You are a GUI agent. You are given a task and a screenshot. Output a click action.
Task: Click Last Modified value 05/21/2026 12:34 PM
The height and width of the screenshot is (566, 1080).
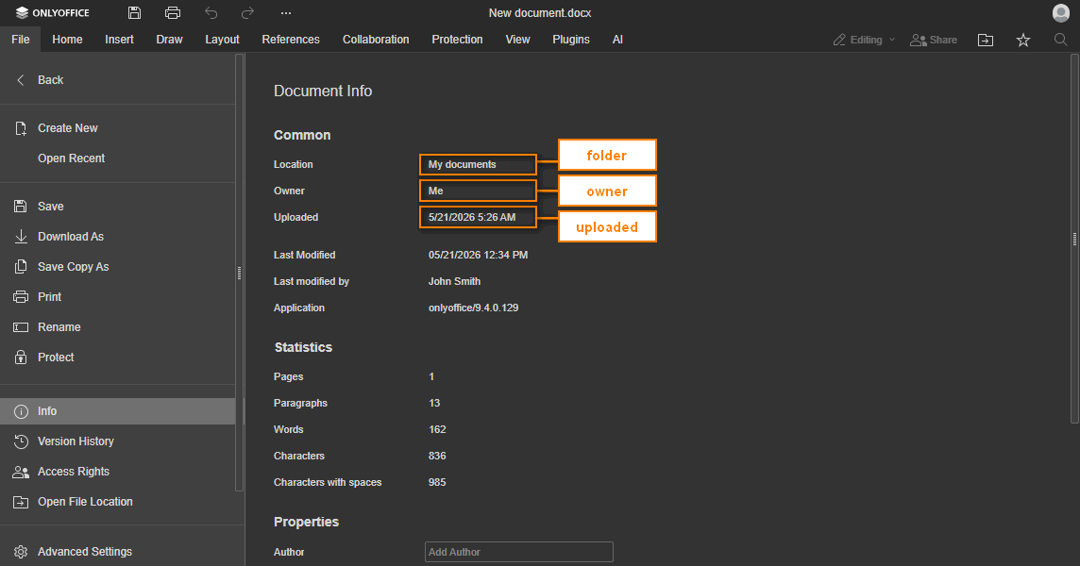pyautogui.click(x=478, y=255)
